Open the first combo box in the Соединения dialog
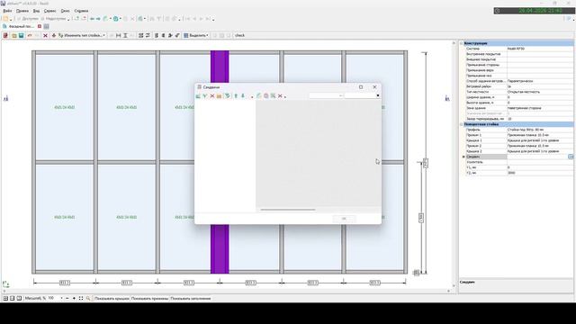576x324 pixels. point(326,95)
